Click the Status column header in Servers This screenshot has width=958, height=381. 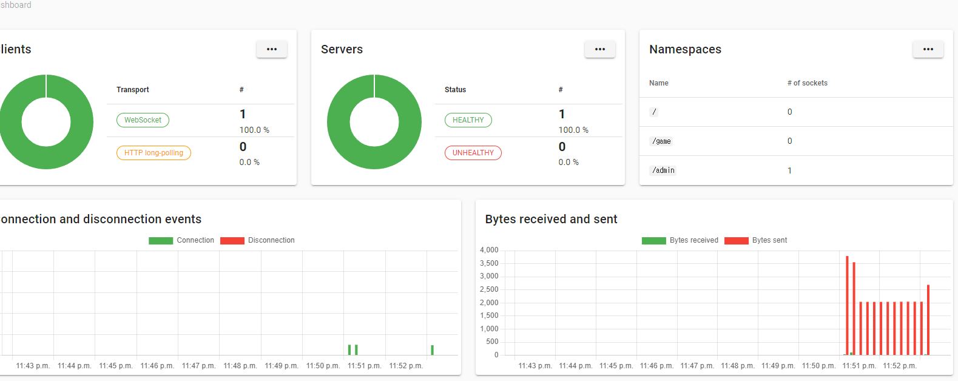(455, 90)
